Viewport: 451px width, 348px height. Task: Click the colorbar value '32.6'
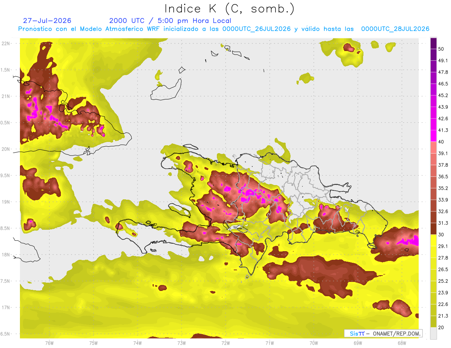[443, 211]
